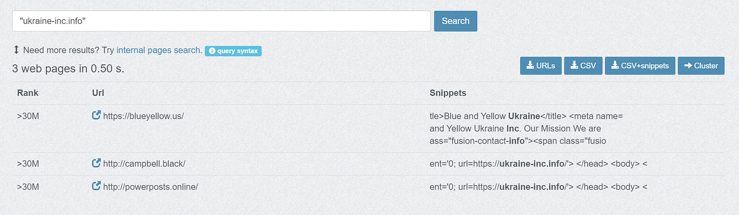Open external link icon for campbell.black
739x215 pixels.
[x=96, y=163]
